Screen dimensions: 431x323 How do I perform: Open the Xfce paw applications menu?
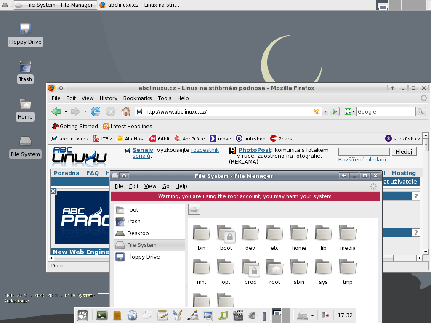coord(83,315)
